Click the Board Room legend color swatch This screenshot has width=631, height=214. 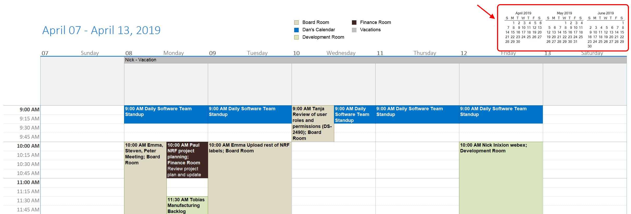296,22
